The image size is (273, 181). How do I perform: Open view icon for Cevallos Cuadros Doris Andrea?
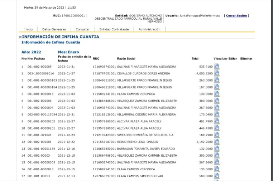coord(217,73)
